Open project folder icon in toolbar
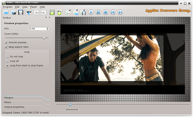This screenshot has height=117, width=193. [6, 12]
